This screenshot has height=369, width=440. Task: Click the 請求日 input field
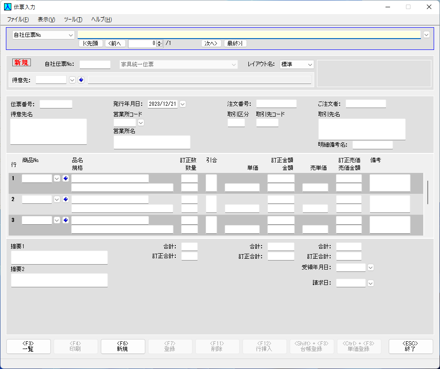(x=351, y=283)
